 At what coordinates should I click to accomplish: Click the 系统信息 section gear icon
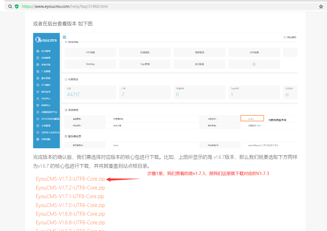pyautogui.click(x=66, y=110)
